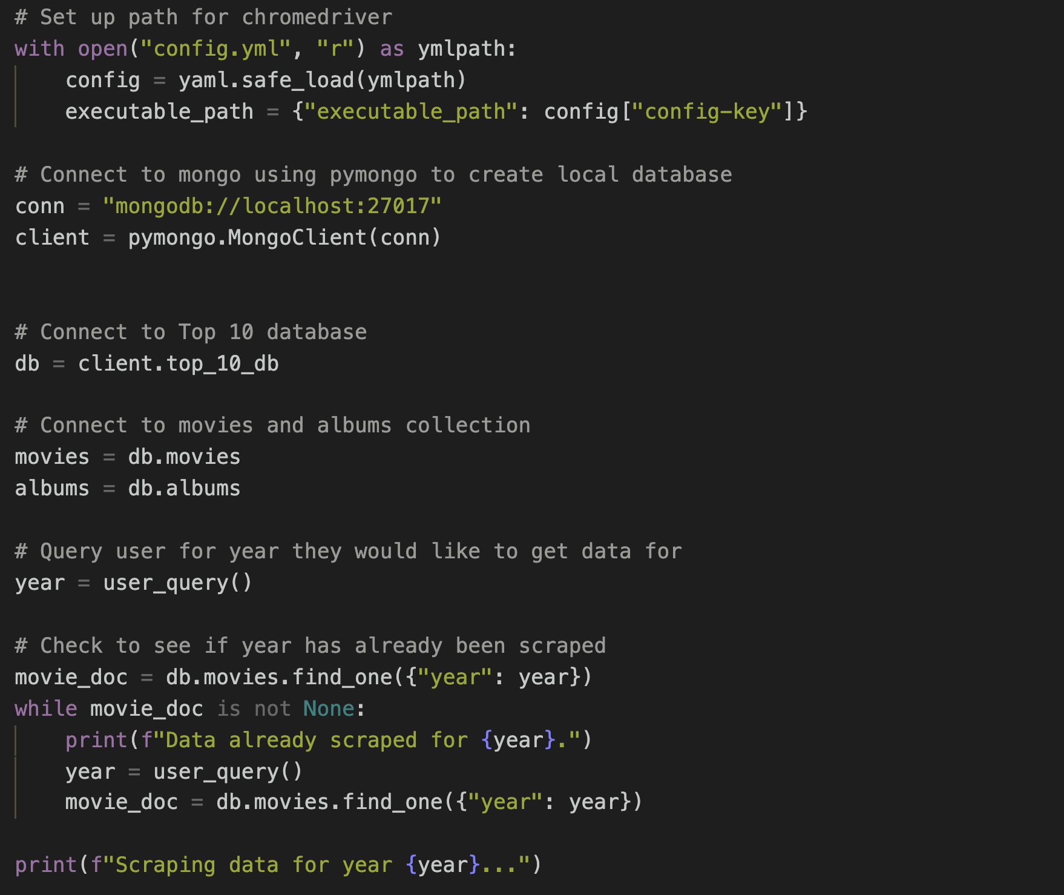Click the comment '# Set up path for chromedriver'
Image resolution: width=1064 pixels, height=895 pixels.
point(203,17)
